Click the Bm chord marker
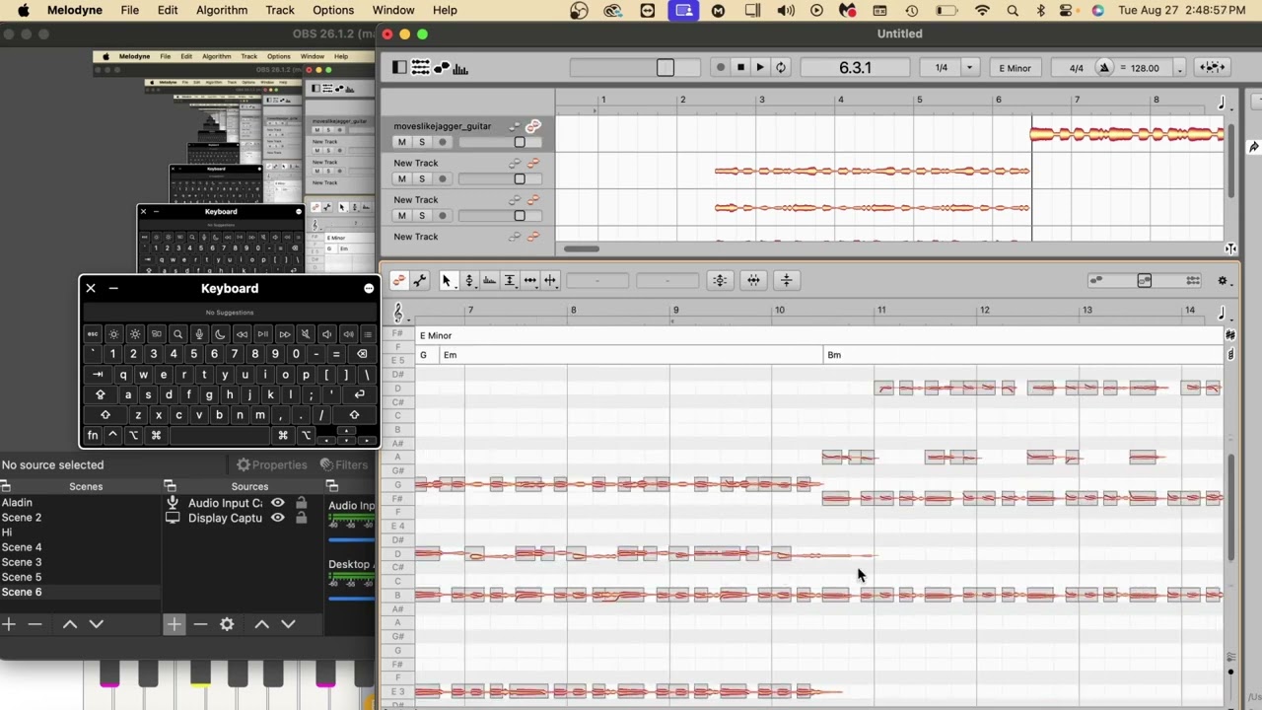Viewport: 1262px width, 710px height. click(x=834, y=355)
